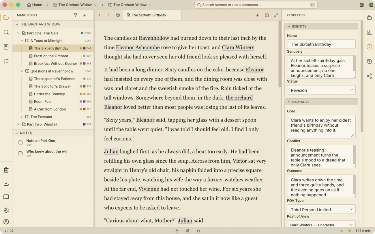This screenshot has height=234, width=375.
Task: Filter the manuscript list
Action: (75, 15)
